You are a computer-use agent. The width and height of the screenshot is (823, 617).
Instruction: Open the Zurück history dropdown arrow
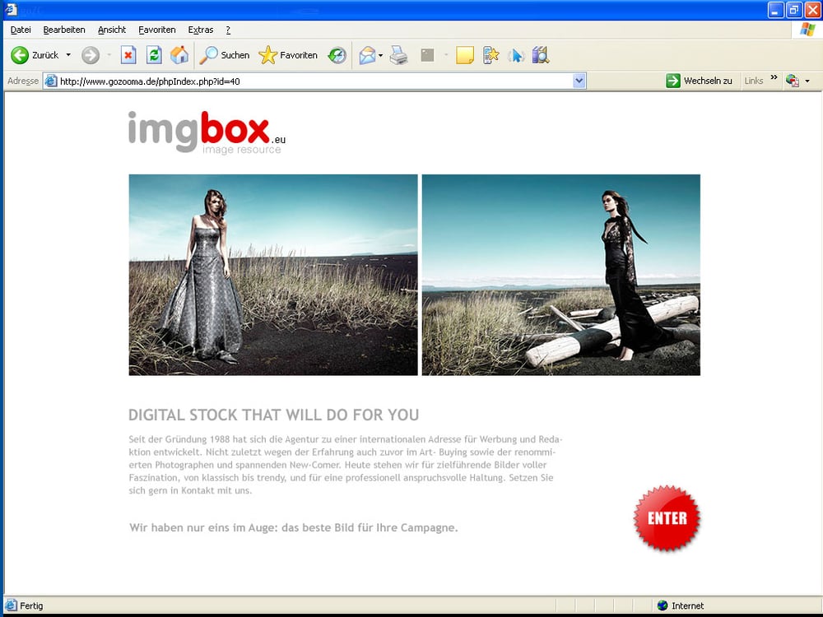click(68, 55)
